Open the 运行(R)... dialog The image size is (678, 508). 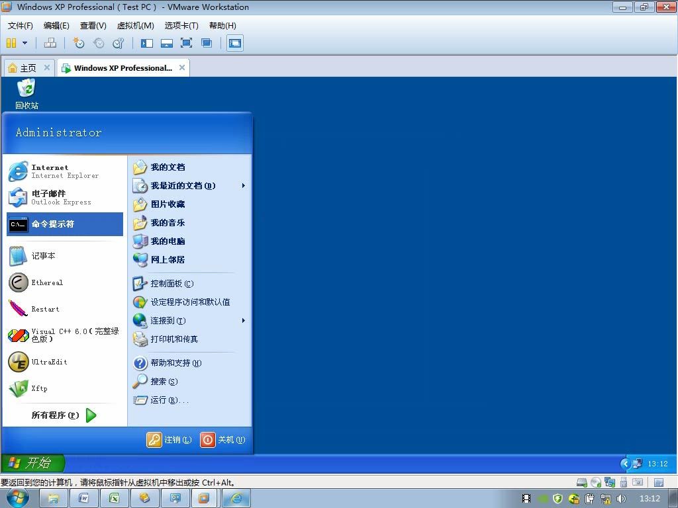189,400
